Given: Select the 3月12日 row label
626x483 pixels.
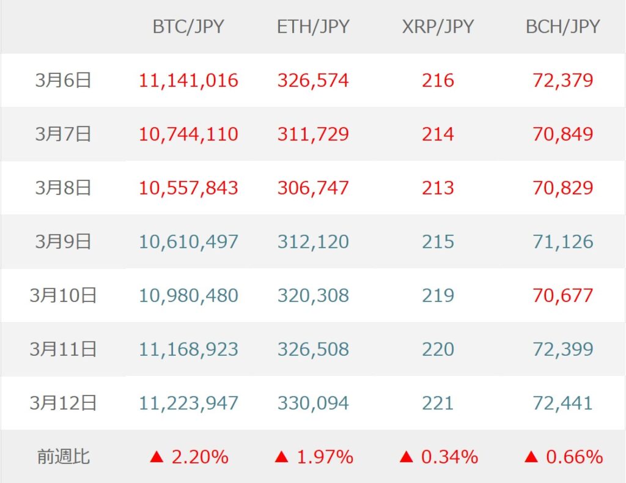Looking at the screenshot, I should [x=63, y=403].
